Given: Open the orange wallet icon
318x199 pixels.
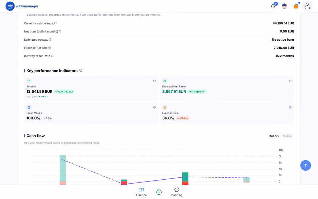Looking at the screenshot, I should (x=296, y=6).
